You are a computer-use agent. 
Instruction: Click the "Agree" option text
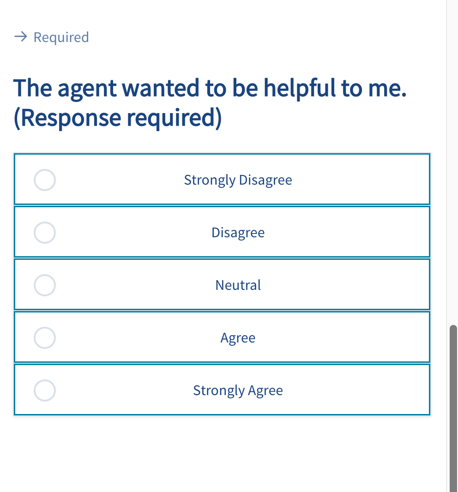click(238, 337)
